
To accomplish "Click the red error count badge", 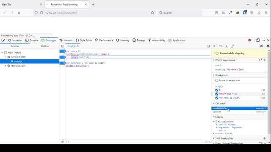I will point(250,41).
